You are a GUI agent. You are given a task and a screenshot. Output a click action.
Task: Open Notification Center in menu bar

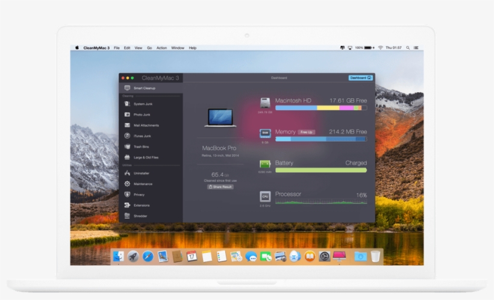coord(416,48)
